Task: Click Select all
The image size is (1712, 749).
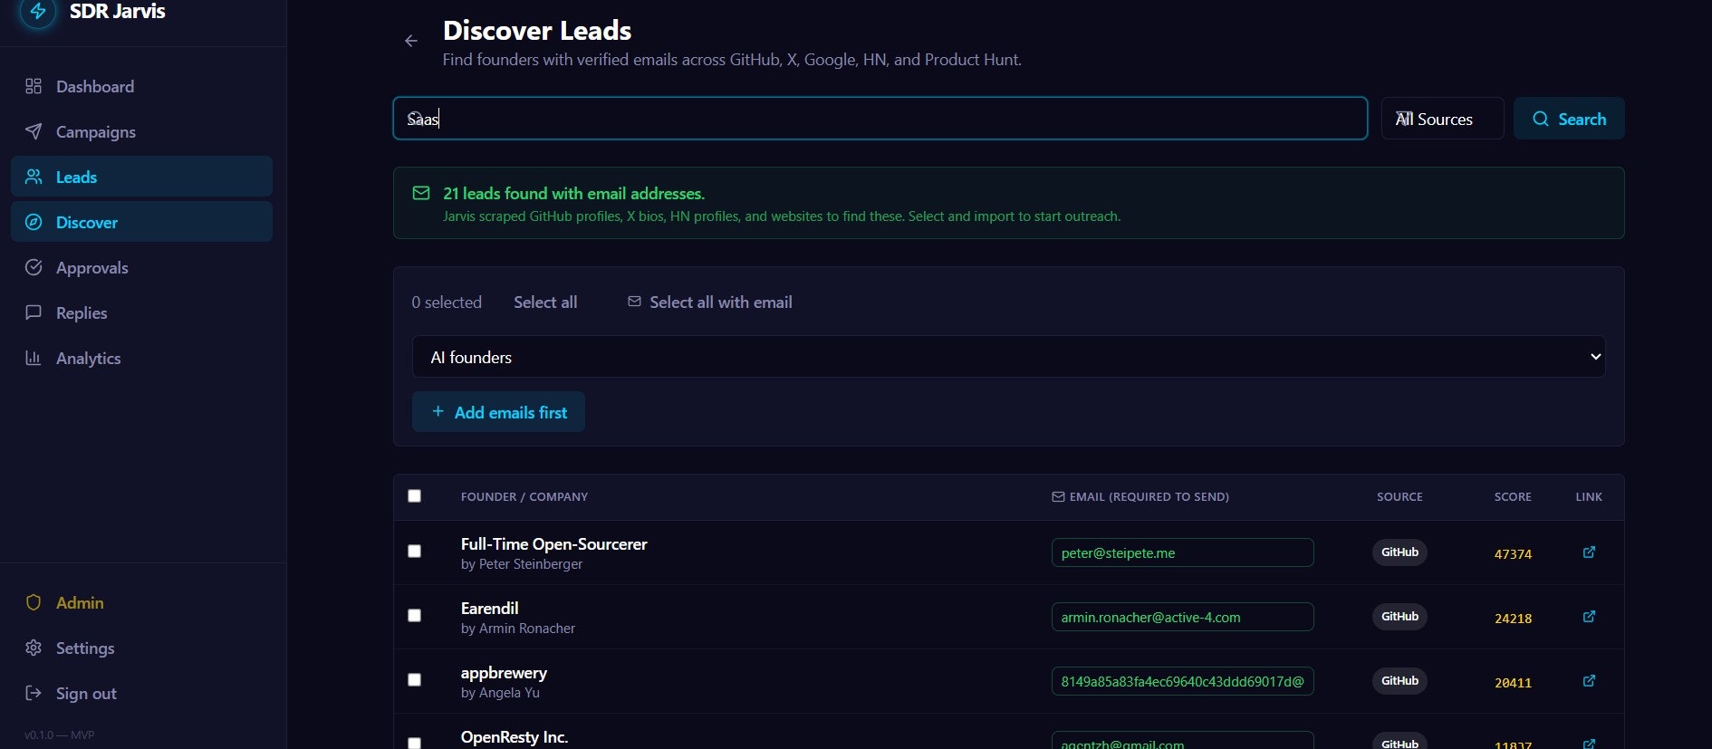Action: point(545,302)
